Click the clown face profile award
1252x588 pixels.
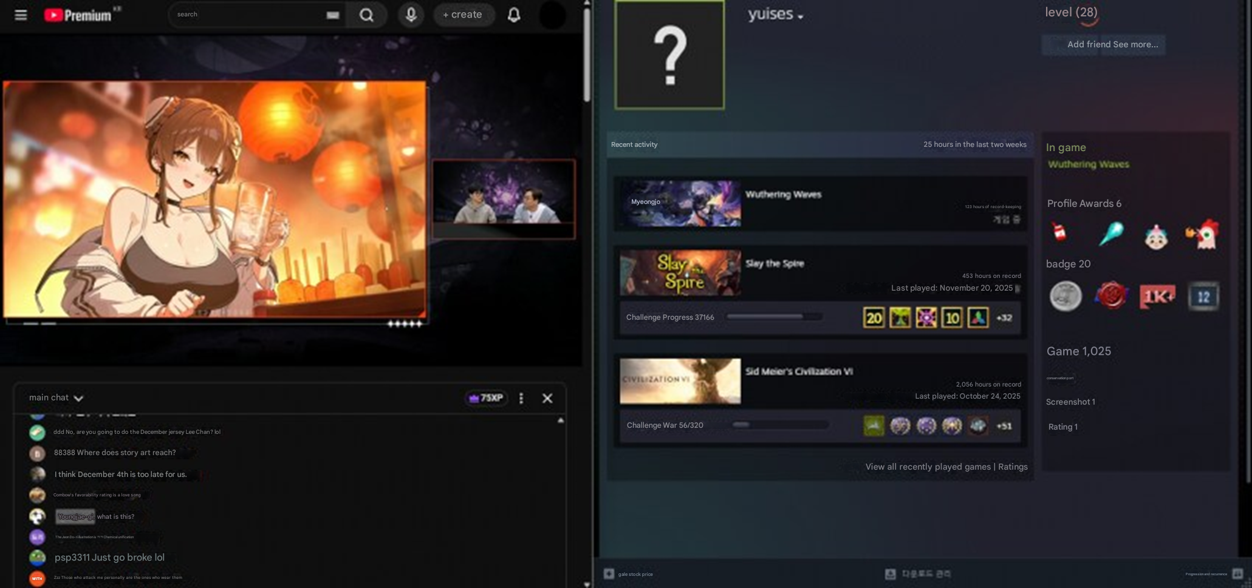(x=1156, y=237)
